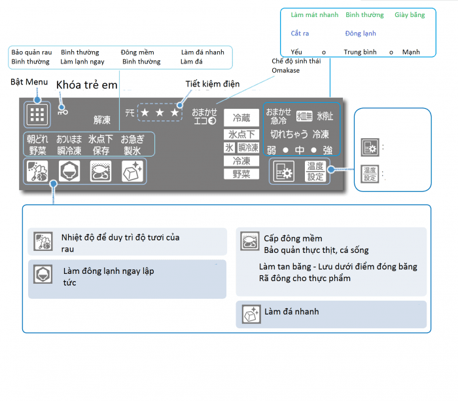The height and width of the screenshot is (401, 458).
Task: Click the Bảo quản rau label
Action: [31, 52]
